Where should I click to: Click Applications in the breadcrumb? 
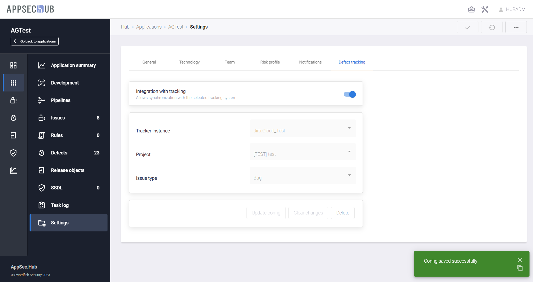[x=149, y=27]
